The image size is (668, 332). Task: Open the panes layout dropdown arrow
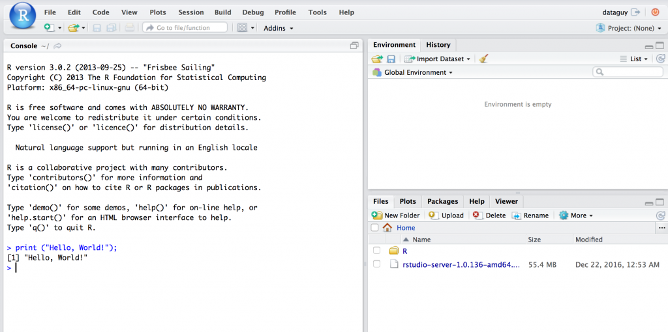pyautogui.click(x=252, y=28)
